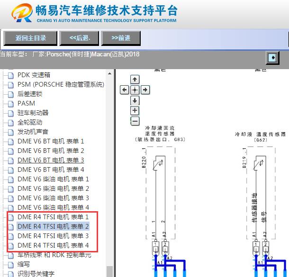Screen dimensions: 289x277
Task: Select DME R4 TFSI 电机 表单 4
Action: (53, 245)
